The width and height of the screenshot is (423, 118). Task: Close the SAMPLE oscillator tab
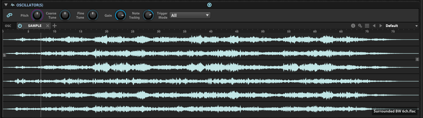[47, 26]
